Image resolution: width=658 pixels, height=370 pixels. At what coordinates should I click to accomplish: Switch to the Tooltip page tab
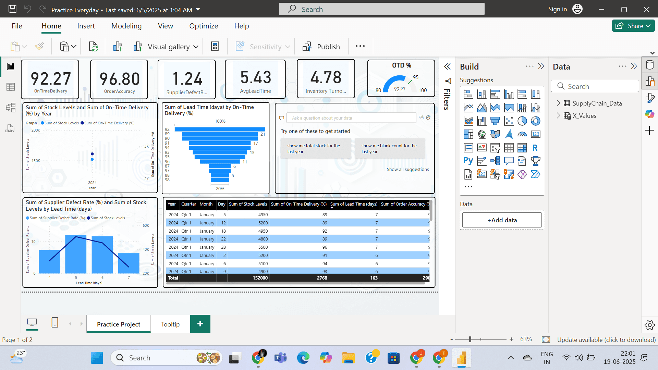170,324
